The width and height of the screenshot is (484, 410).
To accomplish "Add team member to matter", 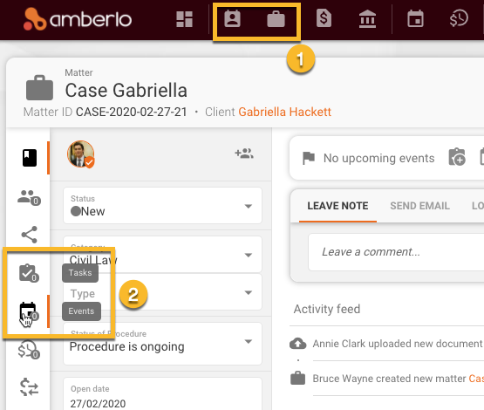I will [244, 154].
